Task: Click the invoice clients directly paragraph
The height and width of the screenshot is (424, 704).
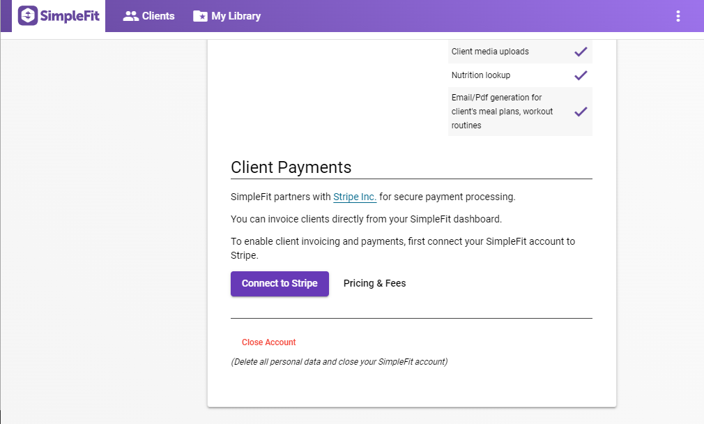Action: click(x=366, y=219)
